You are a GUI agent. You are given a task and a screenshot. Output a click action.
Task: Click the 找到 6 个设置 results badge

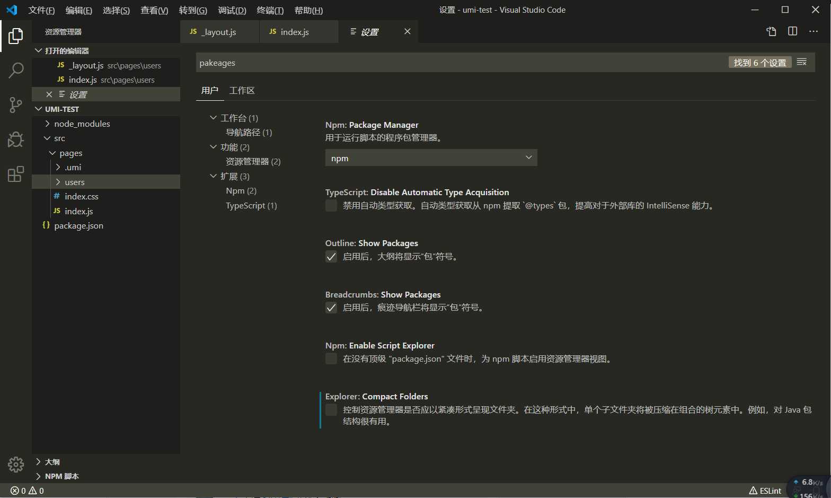pos(760,63)
